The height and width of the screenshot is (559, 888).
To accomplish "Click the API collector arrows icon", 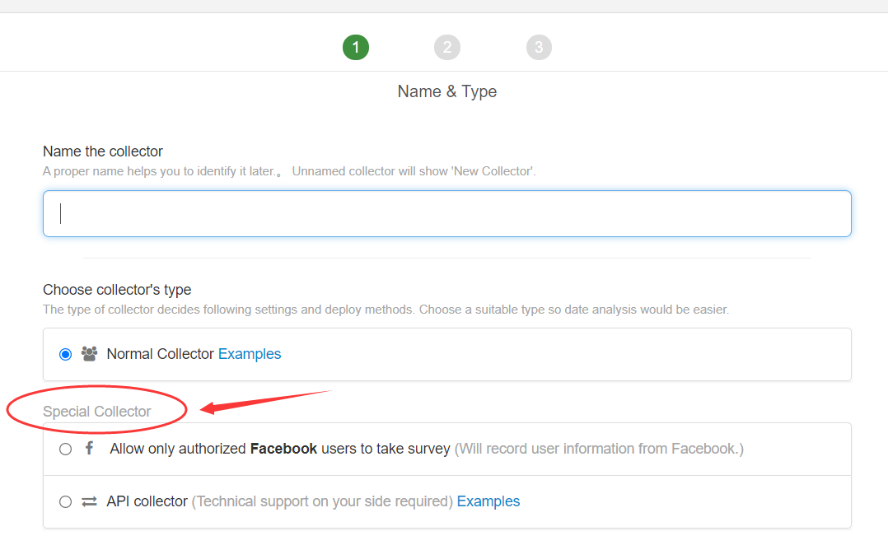I will click(89, 501).
